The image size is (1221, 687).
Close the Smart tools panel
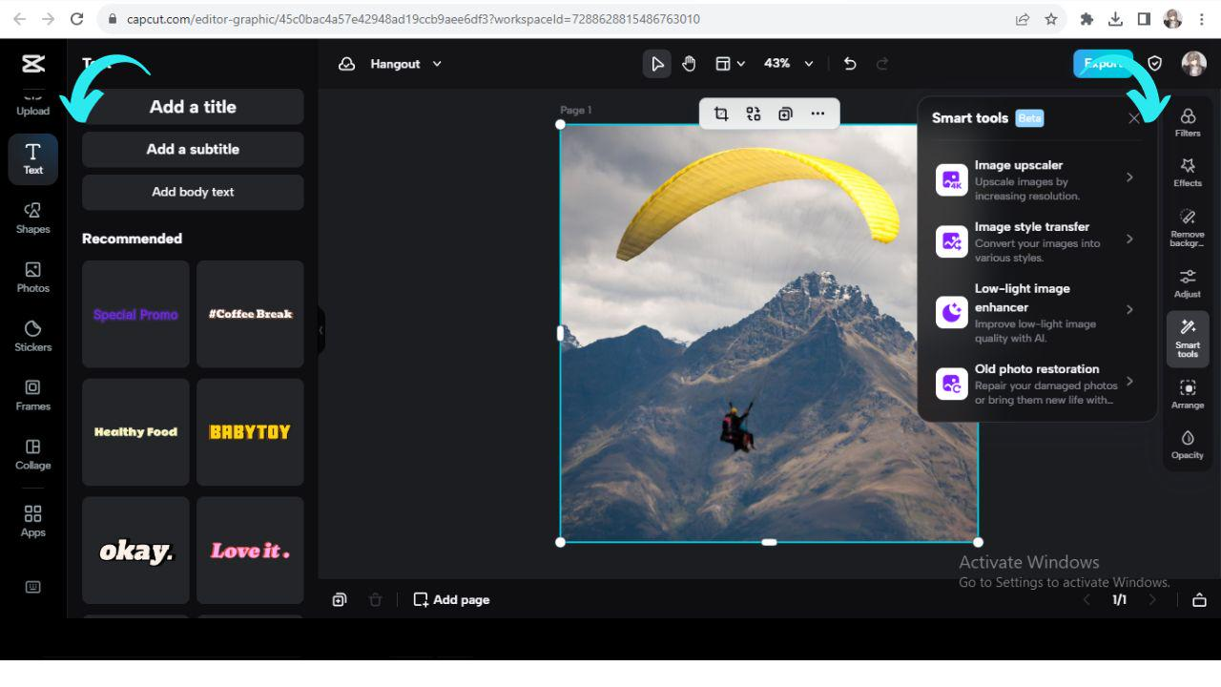[1134, 118]
